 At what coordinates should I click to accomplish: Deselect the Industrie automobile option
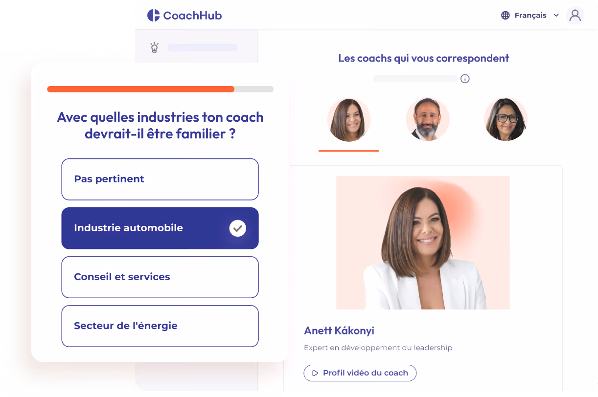coord(160,228)
